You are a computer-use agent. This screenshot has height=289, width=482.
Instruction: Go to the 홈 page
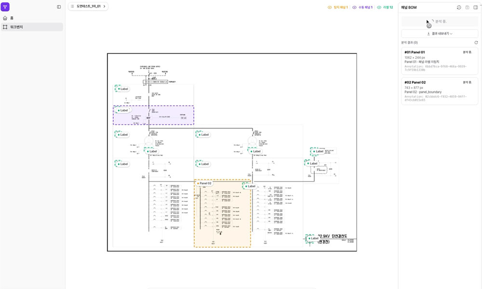tap(32, 18)
